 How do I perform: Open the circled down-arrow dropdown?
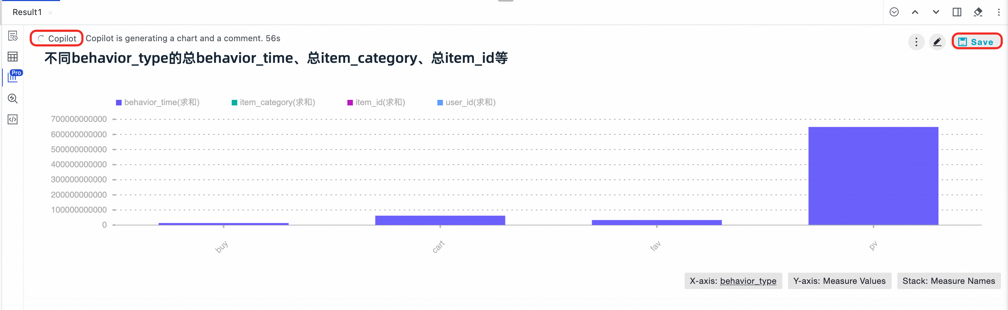coord(894,12)
